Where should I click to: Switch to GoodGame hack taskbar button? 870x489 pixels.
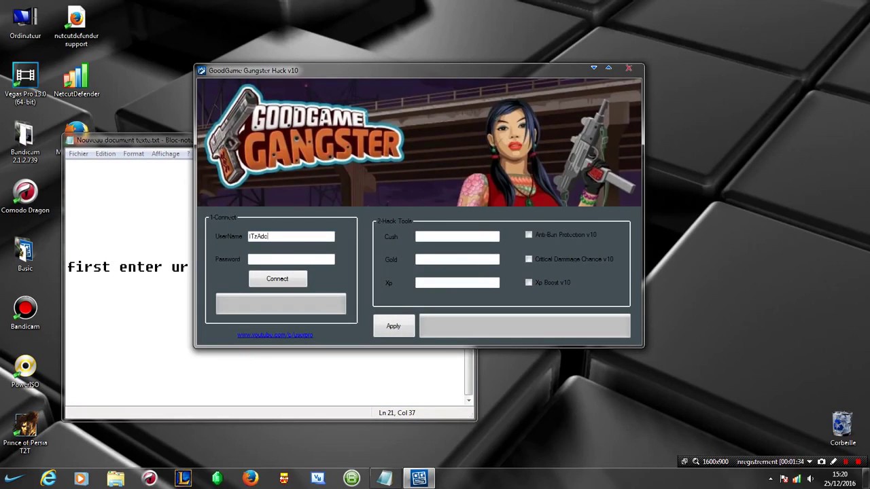[x=419, y=478]
